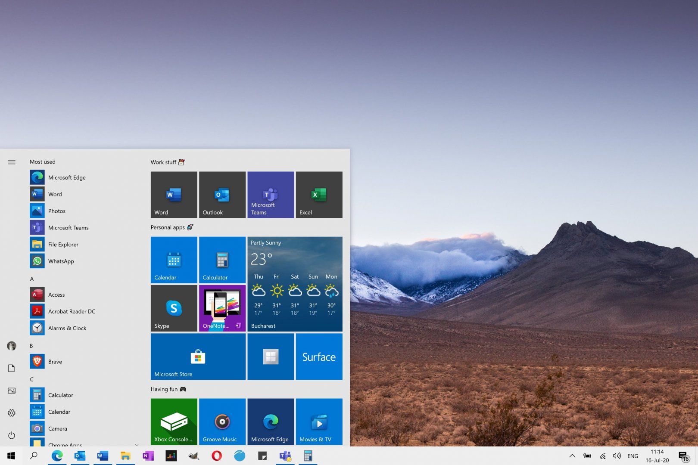The height and width of the screenshot is (465, 698).
Task: Open the Documents folder from Start rail
Action: click(12, 368)
